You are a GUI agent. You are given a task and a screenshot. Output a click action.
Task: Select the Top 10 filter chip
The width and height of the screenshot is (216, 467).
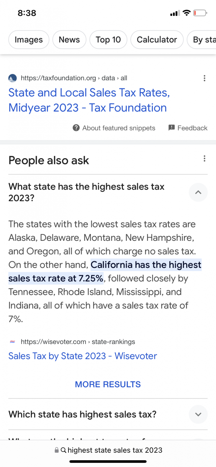pos(108,40)
